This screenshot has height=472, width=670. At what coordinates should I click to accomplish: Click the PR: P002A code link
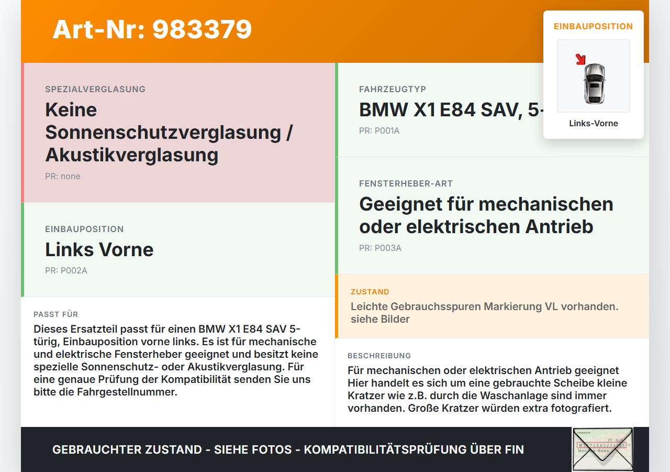(66, 270)
